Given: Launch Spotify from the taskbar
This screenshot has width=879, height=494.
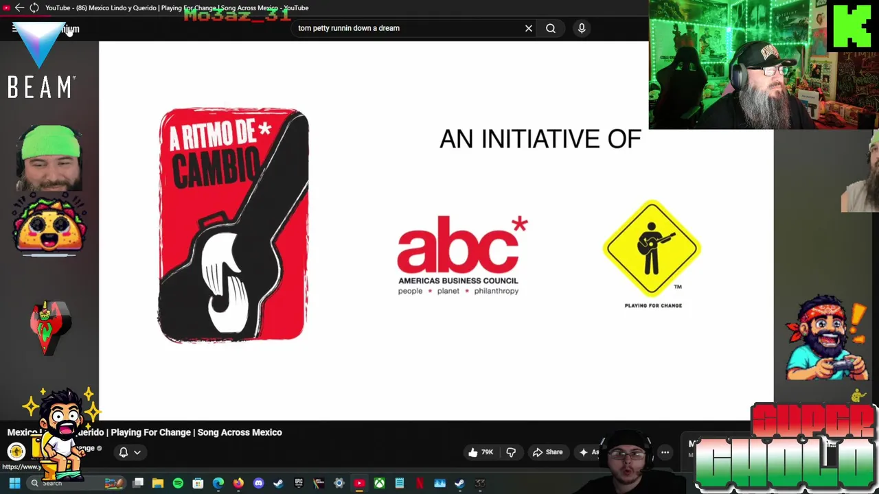Looking at the screenshot, I should tap(178, 483).
